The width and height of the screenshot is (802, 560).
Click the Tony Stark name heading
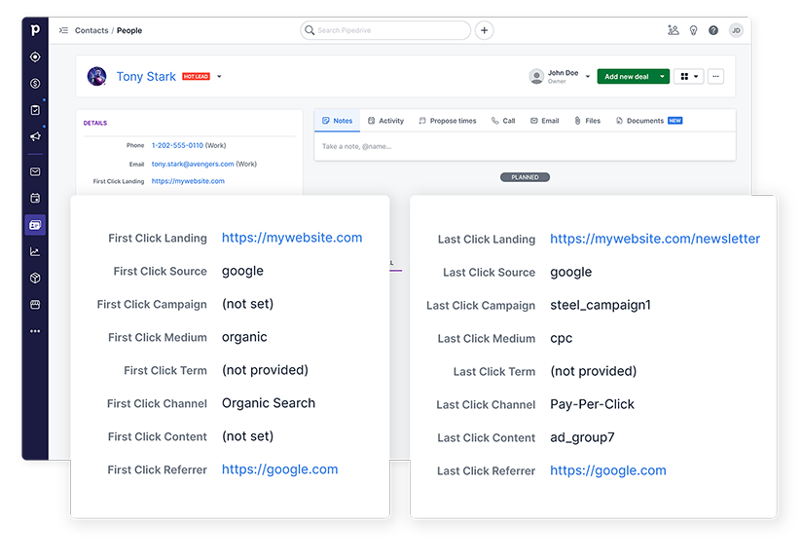tap(146, 76)
